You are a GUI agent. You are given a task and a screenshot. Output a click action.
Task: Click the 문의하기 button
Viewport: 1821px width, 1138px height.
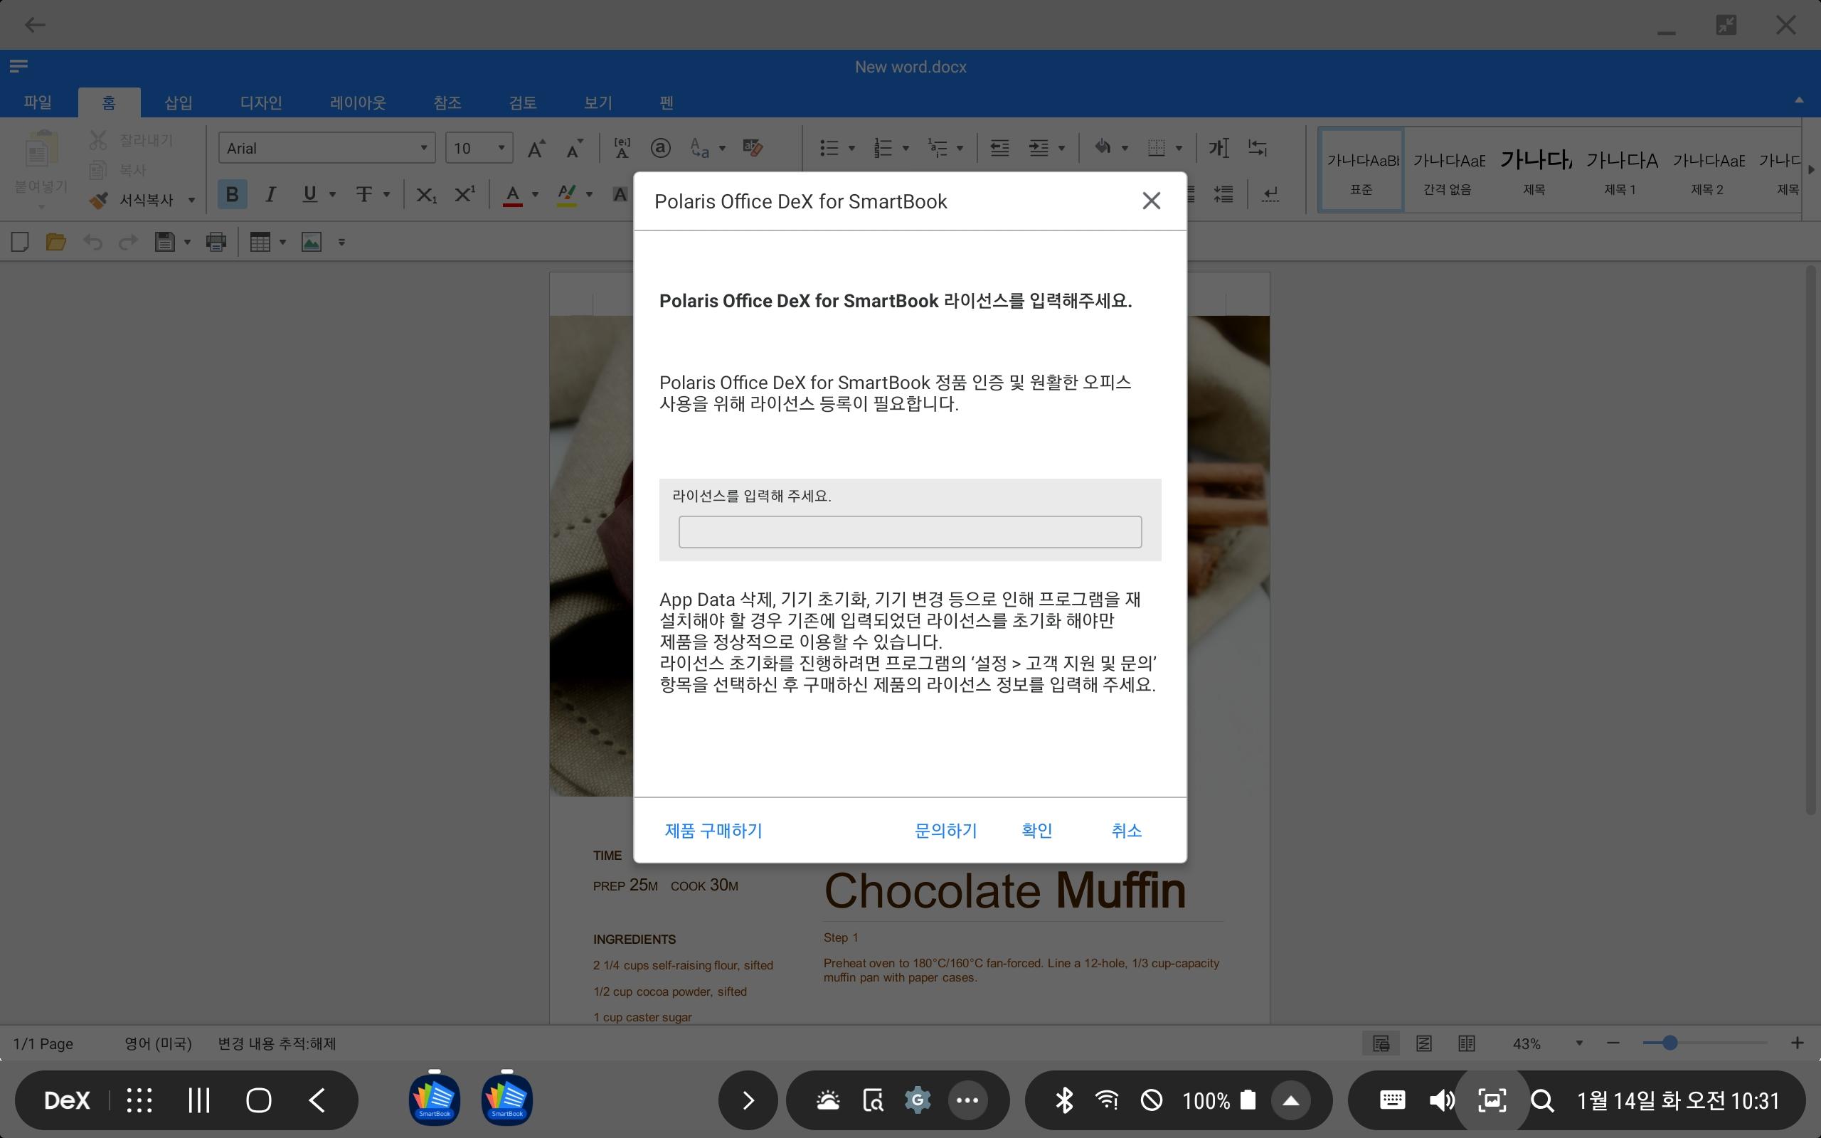point(945,830)
